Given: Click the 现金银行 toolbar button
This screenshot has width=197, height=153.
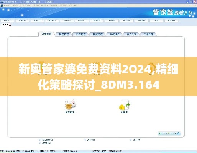Looking at the screenshot, I should [52, 20].
